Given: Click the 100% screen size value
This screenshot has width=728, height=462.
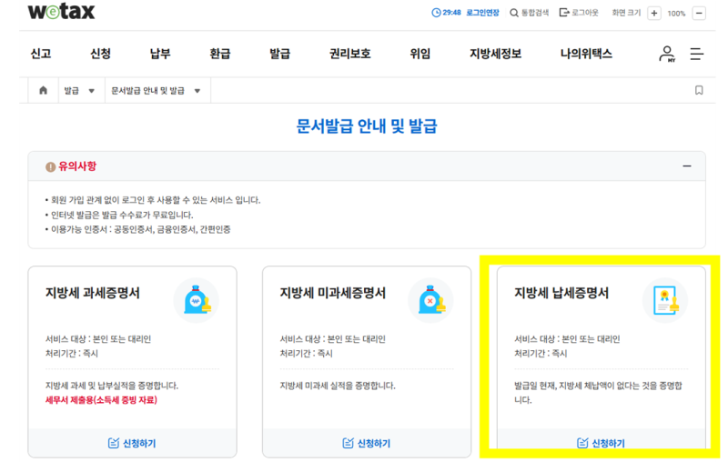Looking at the screenshot, I should click(676, 14).
